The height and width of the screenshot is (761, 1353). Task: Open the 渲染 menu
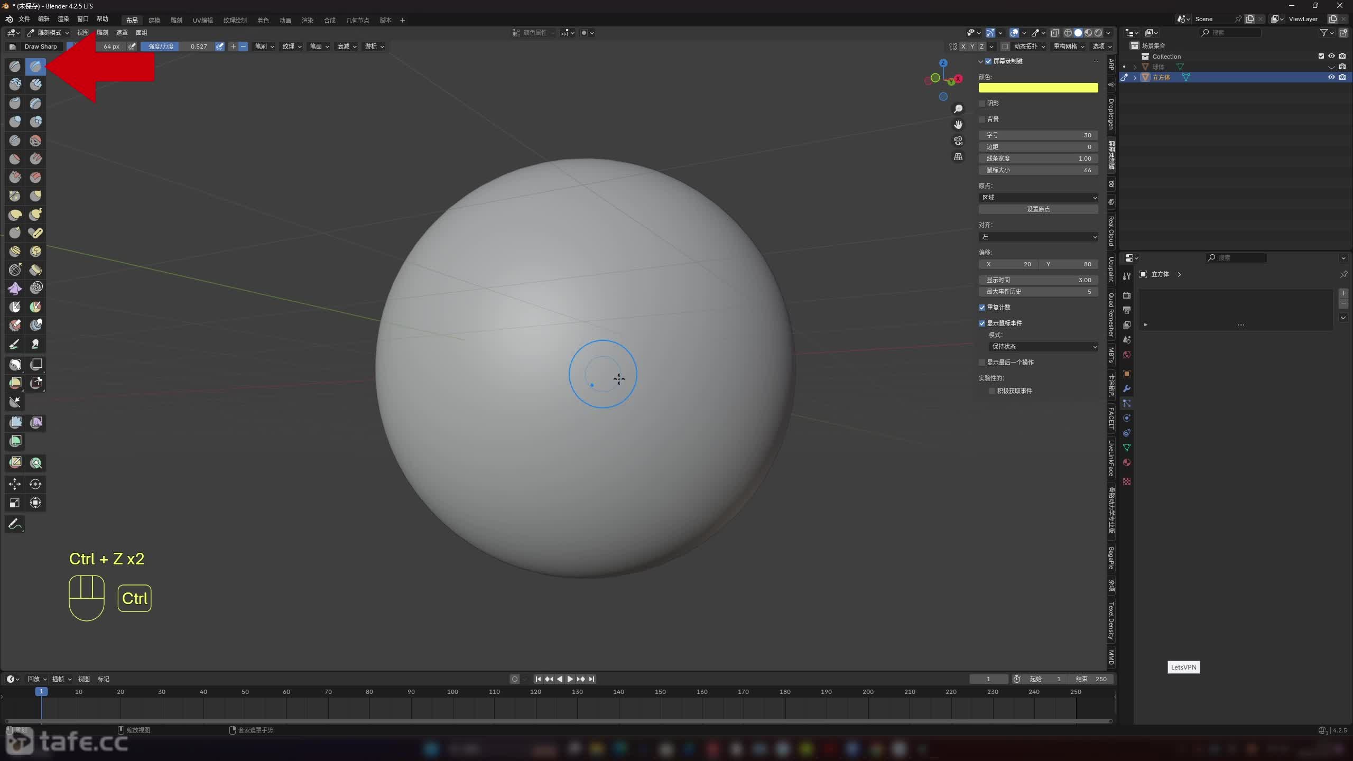[63, 19]
